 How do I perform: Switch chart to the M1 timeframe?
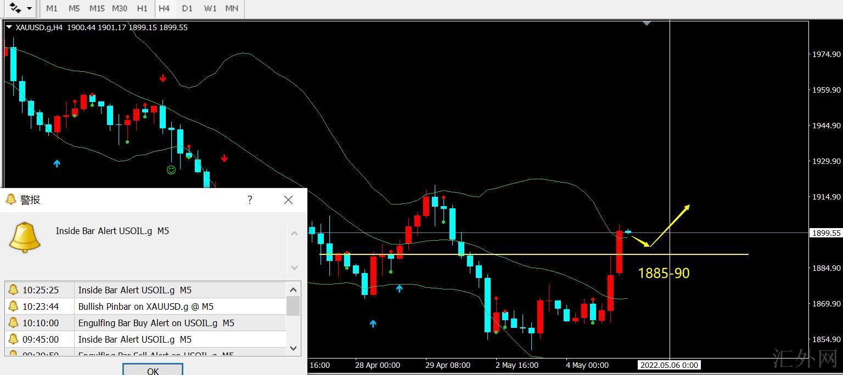[52, 8]
